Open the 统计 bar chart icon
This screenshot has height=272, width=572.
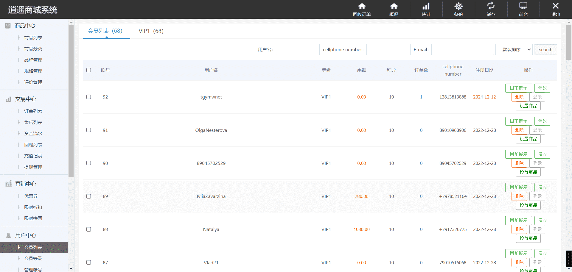(x=426, y=6)
